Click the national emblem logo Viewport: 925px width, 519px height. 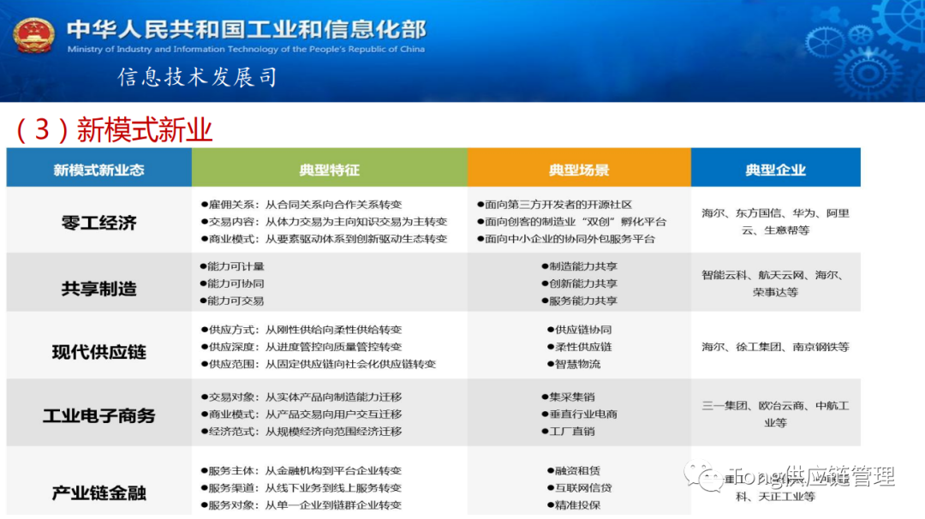coord(33,36)
